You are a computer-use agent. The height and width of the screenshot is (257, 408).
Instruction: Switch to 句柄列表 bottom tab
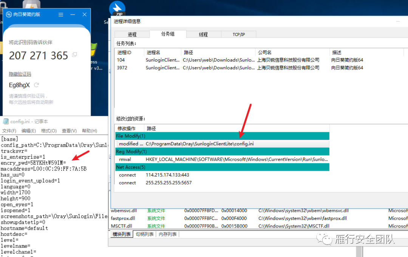pyautogui.click(x=145, y=234)
